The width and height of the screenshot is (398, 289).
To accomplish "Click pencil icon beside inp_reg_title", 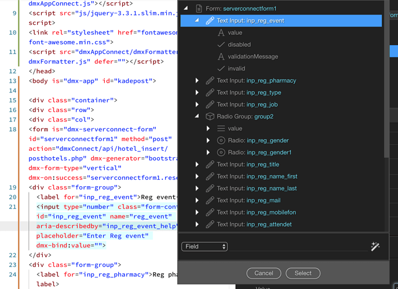I will pos(210,164).
